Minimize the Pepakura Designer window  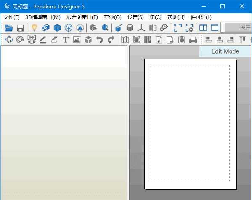pyautogui.click(x=204, y=6)
